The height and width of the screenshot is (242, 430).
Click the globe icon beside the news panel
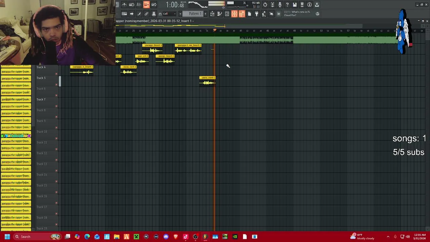[317, 14]
